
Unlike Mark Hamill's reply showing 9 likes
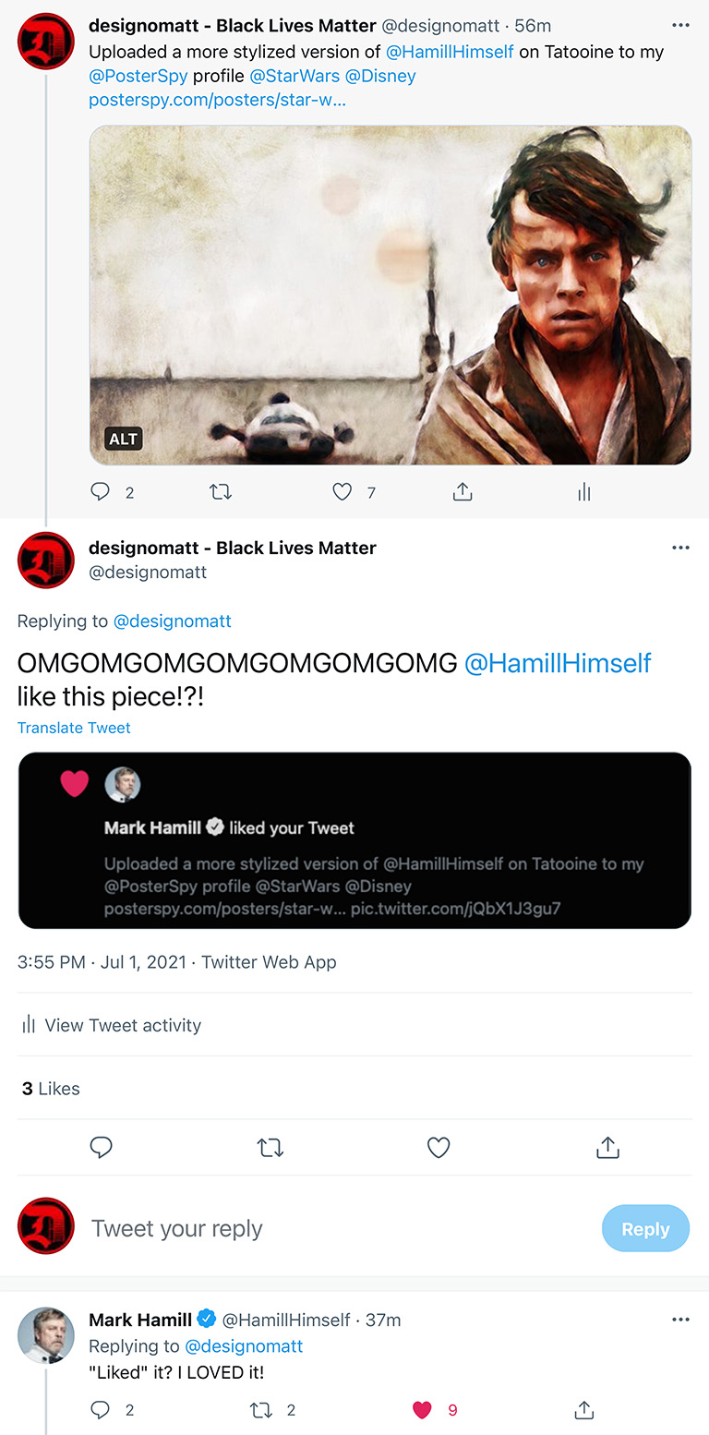(x=422, y=1410)
